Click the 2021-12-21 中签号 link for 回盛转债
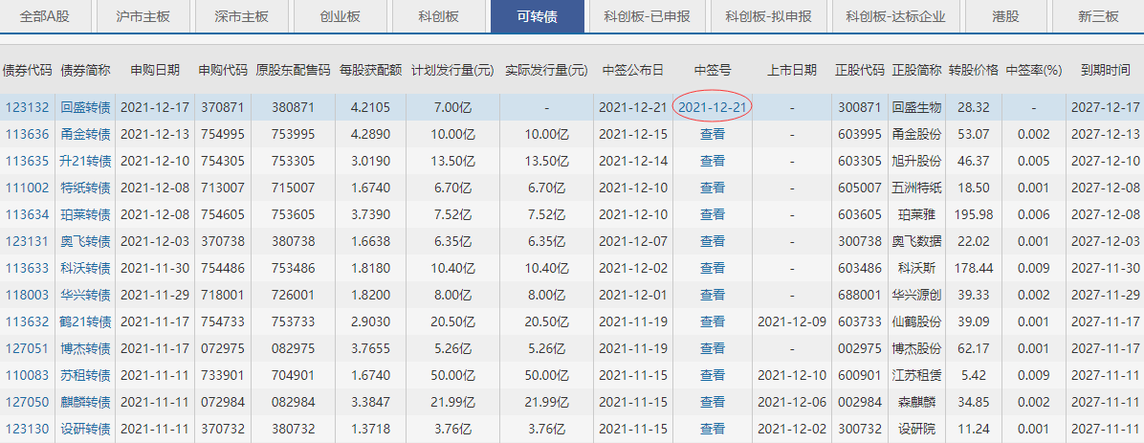The width and height of the screenshot is (1144, 443). (712, 108)
